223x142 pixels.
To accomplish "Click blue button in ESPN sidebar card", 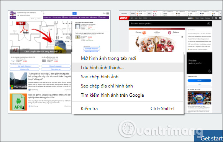I will click(199, 81).
